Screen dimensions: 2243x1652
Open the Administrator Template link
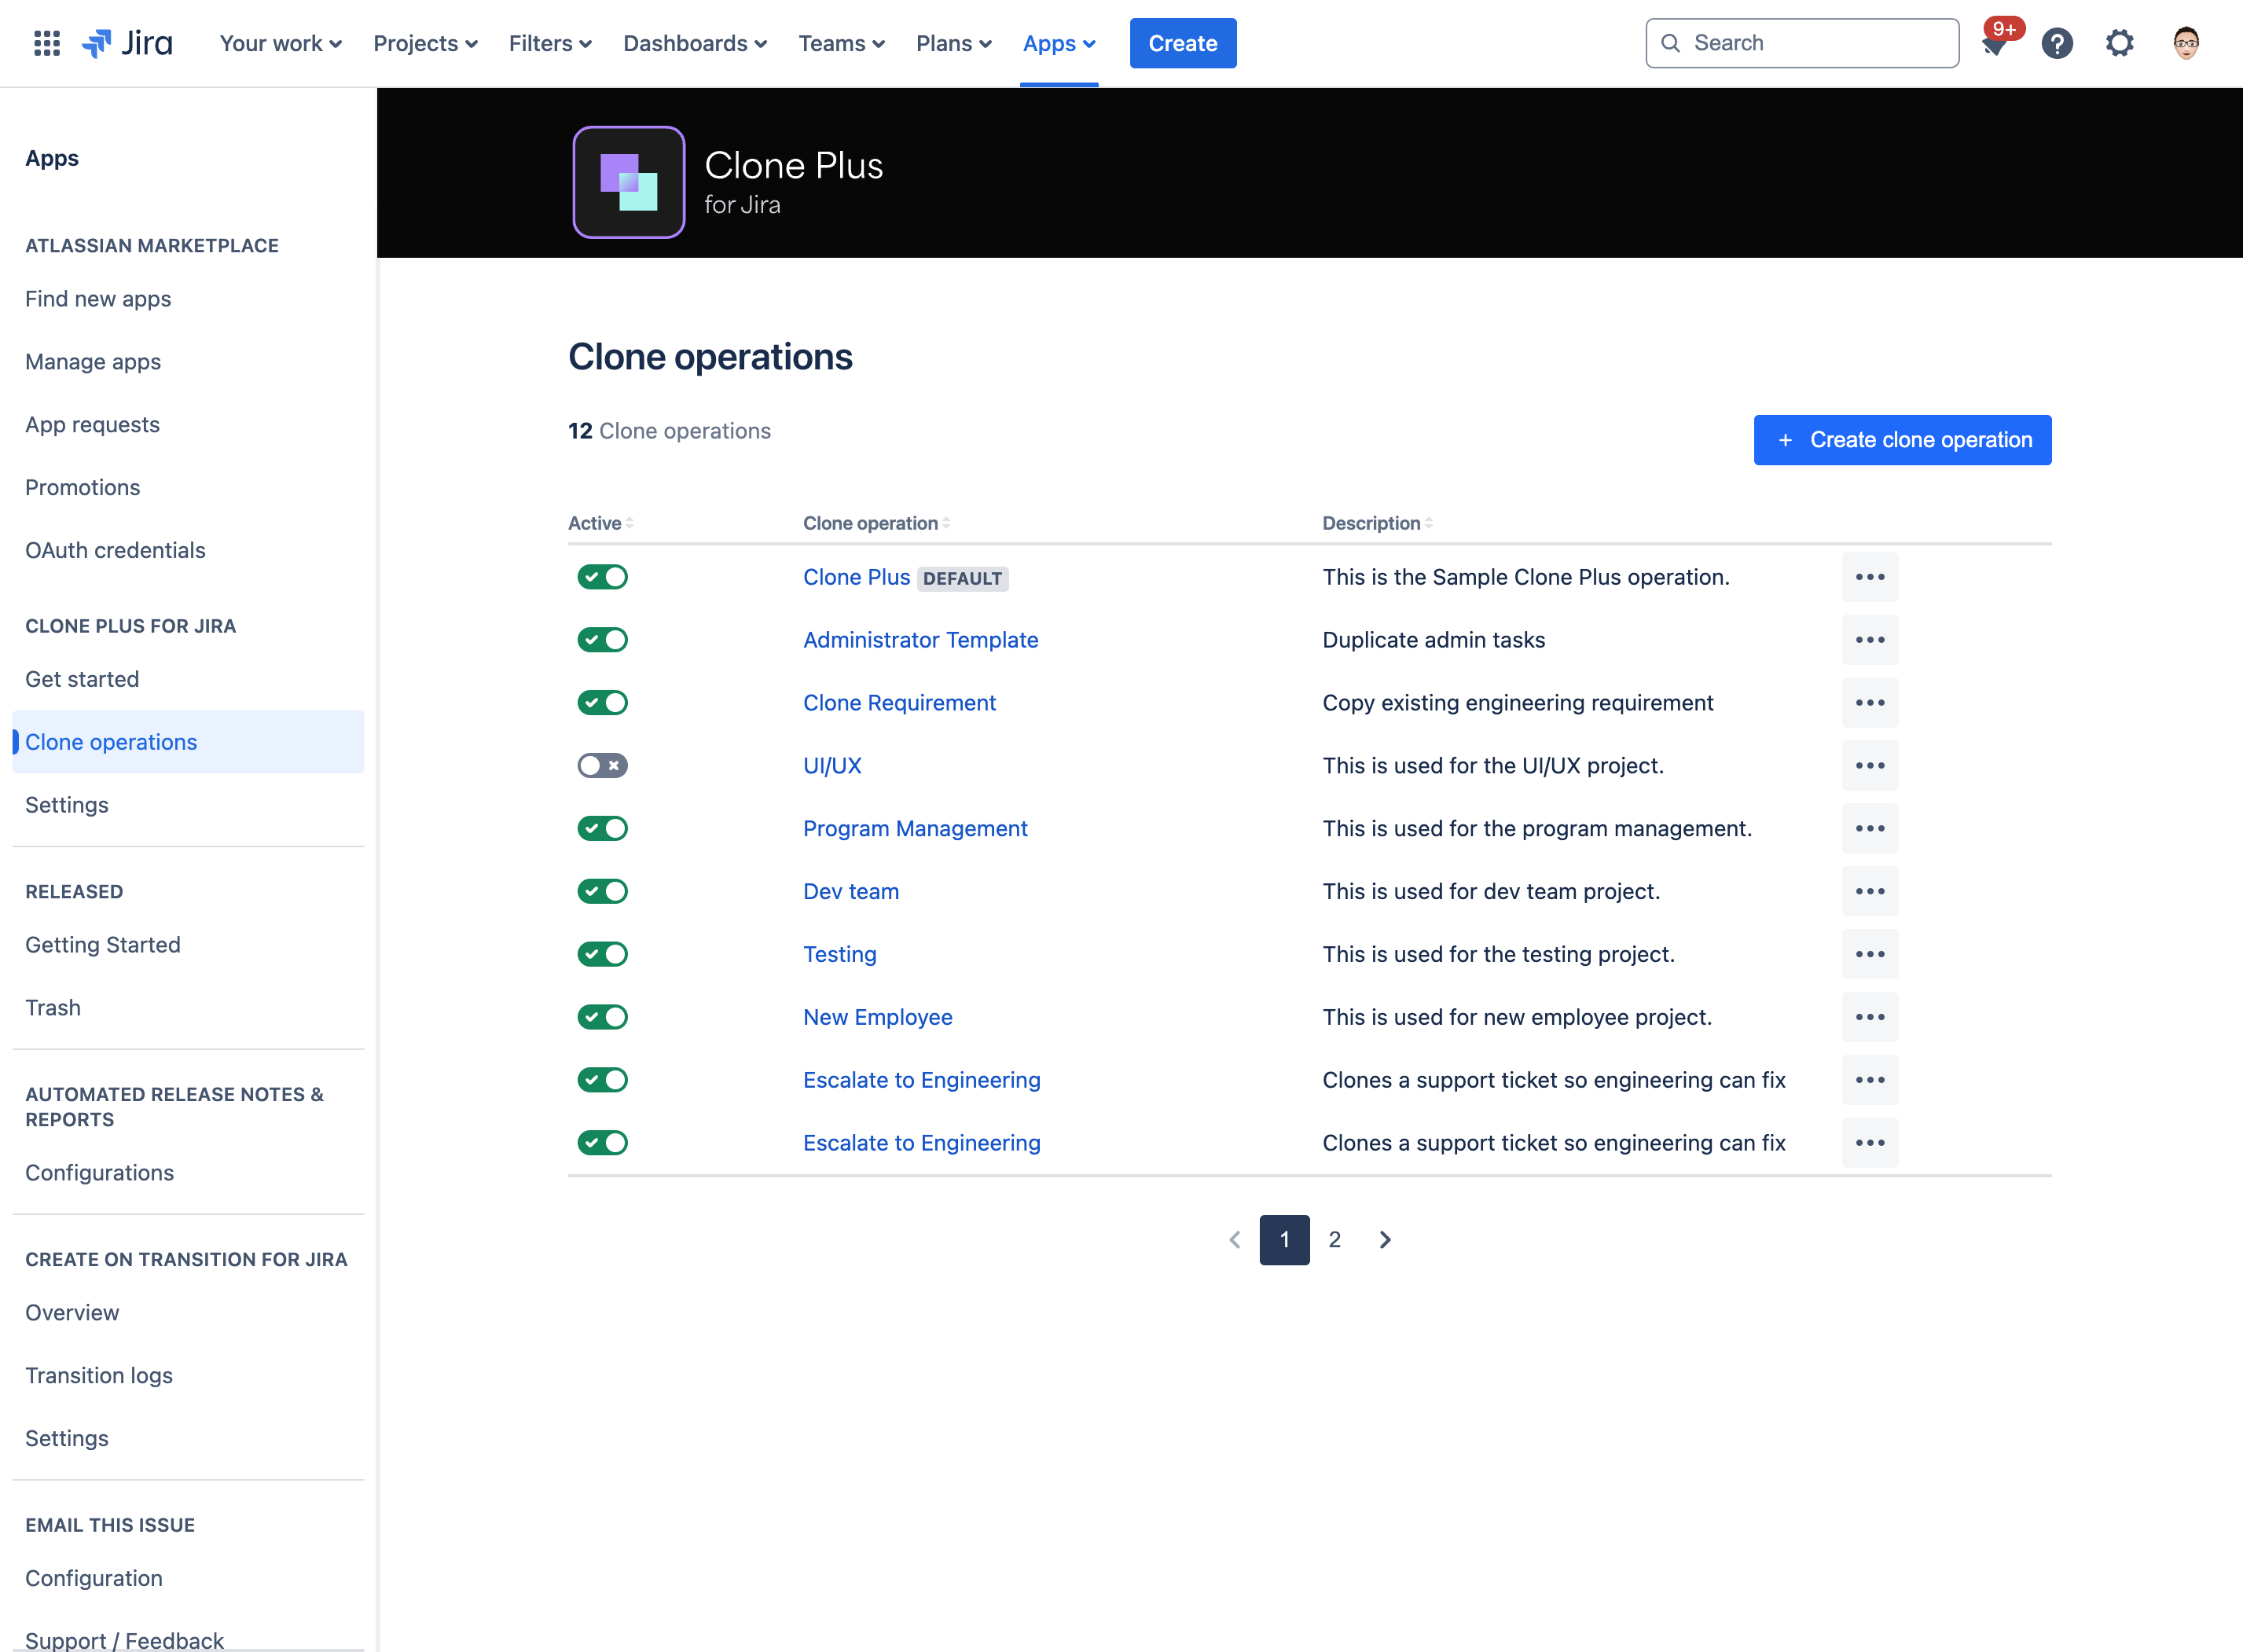(x=921, y=640)
